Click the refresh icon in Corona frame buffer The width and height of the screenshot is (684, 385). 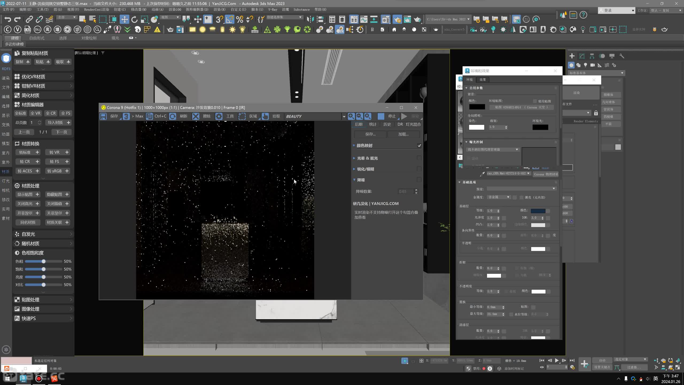173,116
